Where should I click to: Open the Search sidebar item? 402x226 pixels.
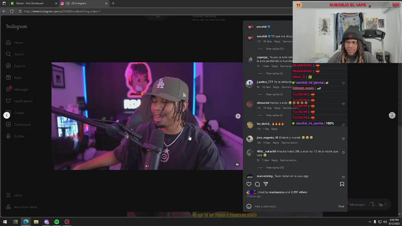[15, 54]
